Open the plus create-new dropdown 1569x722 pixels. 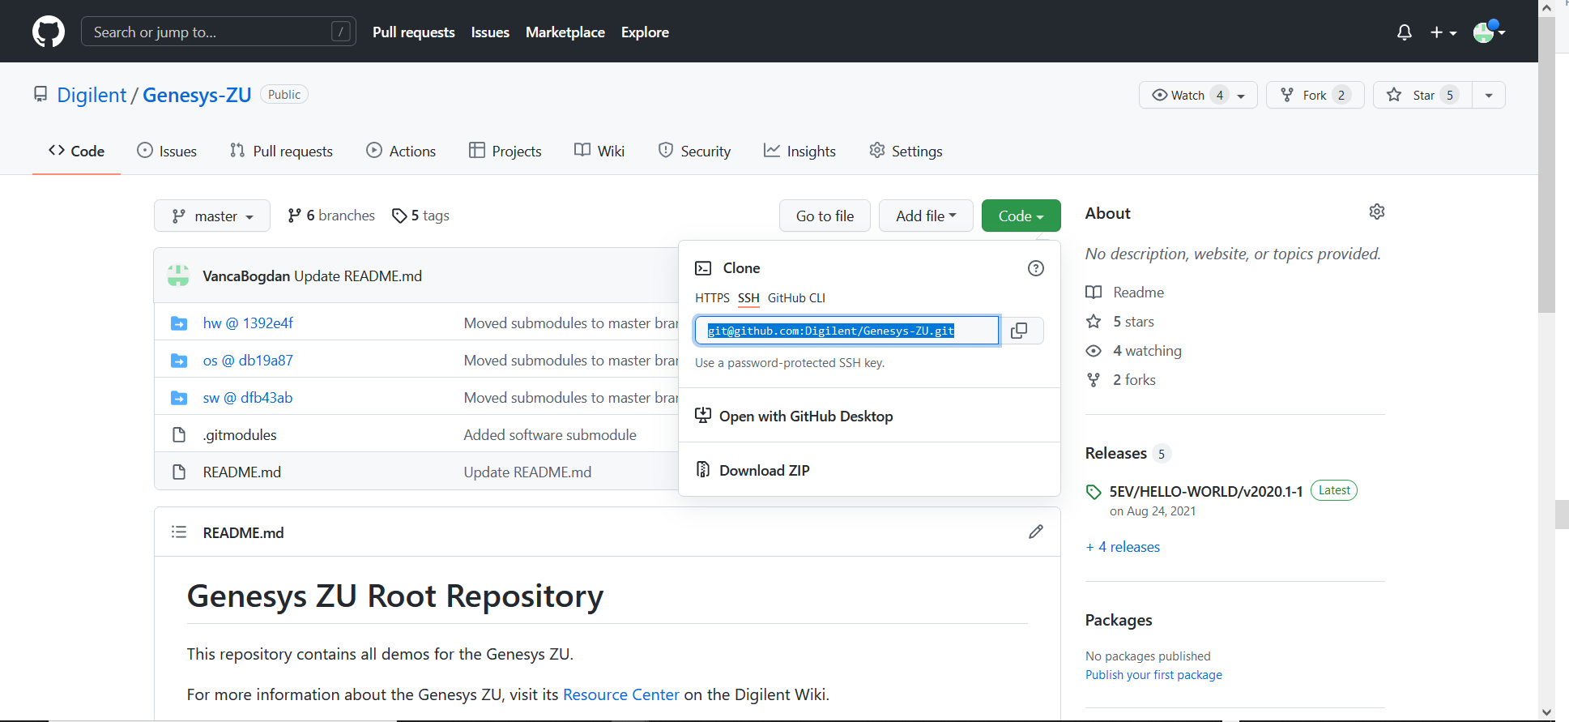click(x=1443, y=32)
